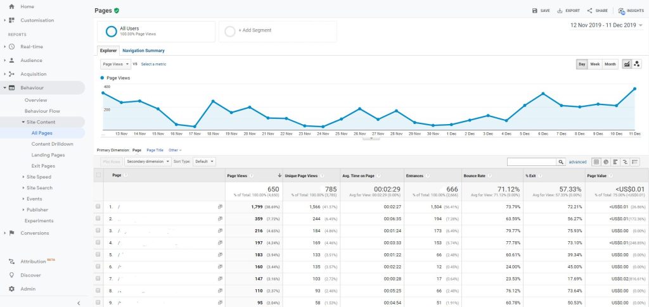Open the Insights panel
This screenshot has width=649, height=307.
click(x=631, y=11)
